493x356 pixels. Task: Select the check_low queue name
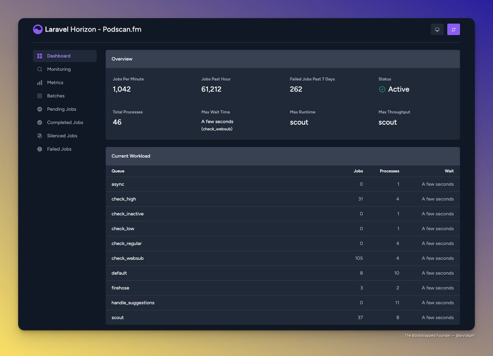(123, 228)
